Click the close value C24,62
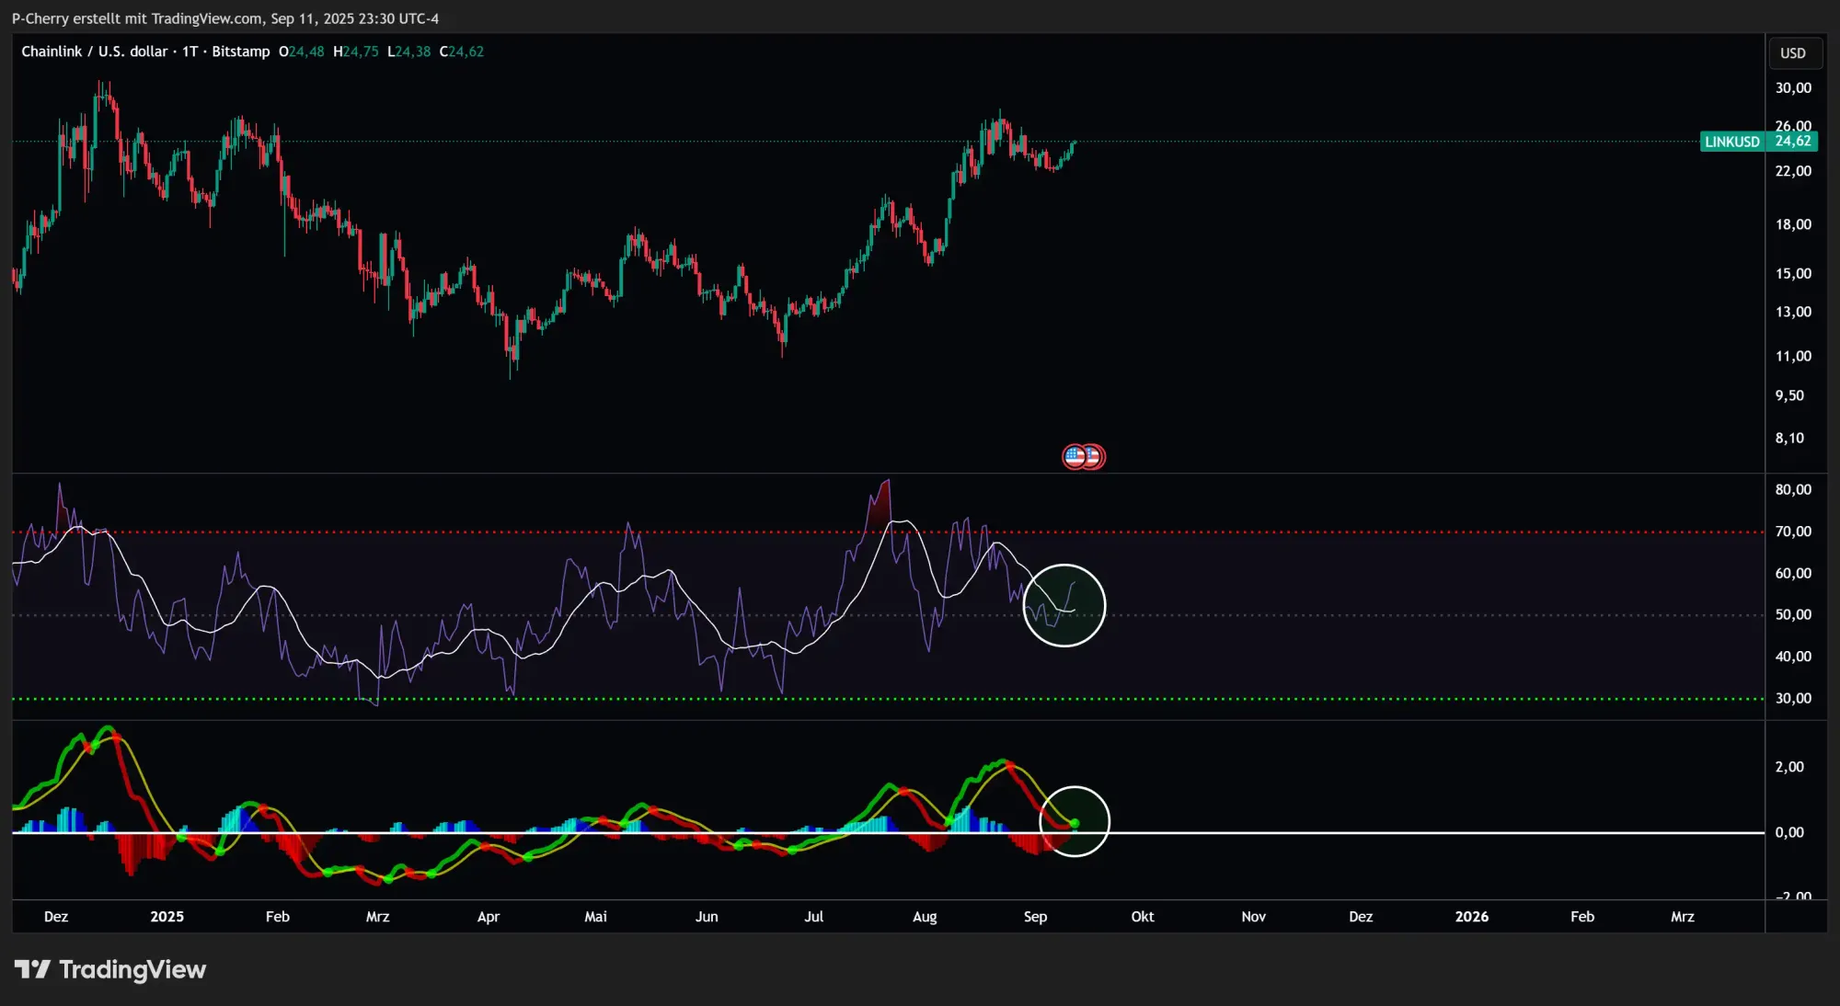The height and width of the screenshot is (1006, 1840). (462, 51)
